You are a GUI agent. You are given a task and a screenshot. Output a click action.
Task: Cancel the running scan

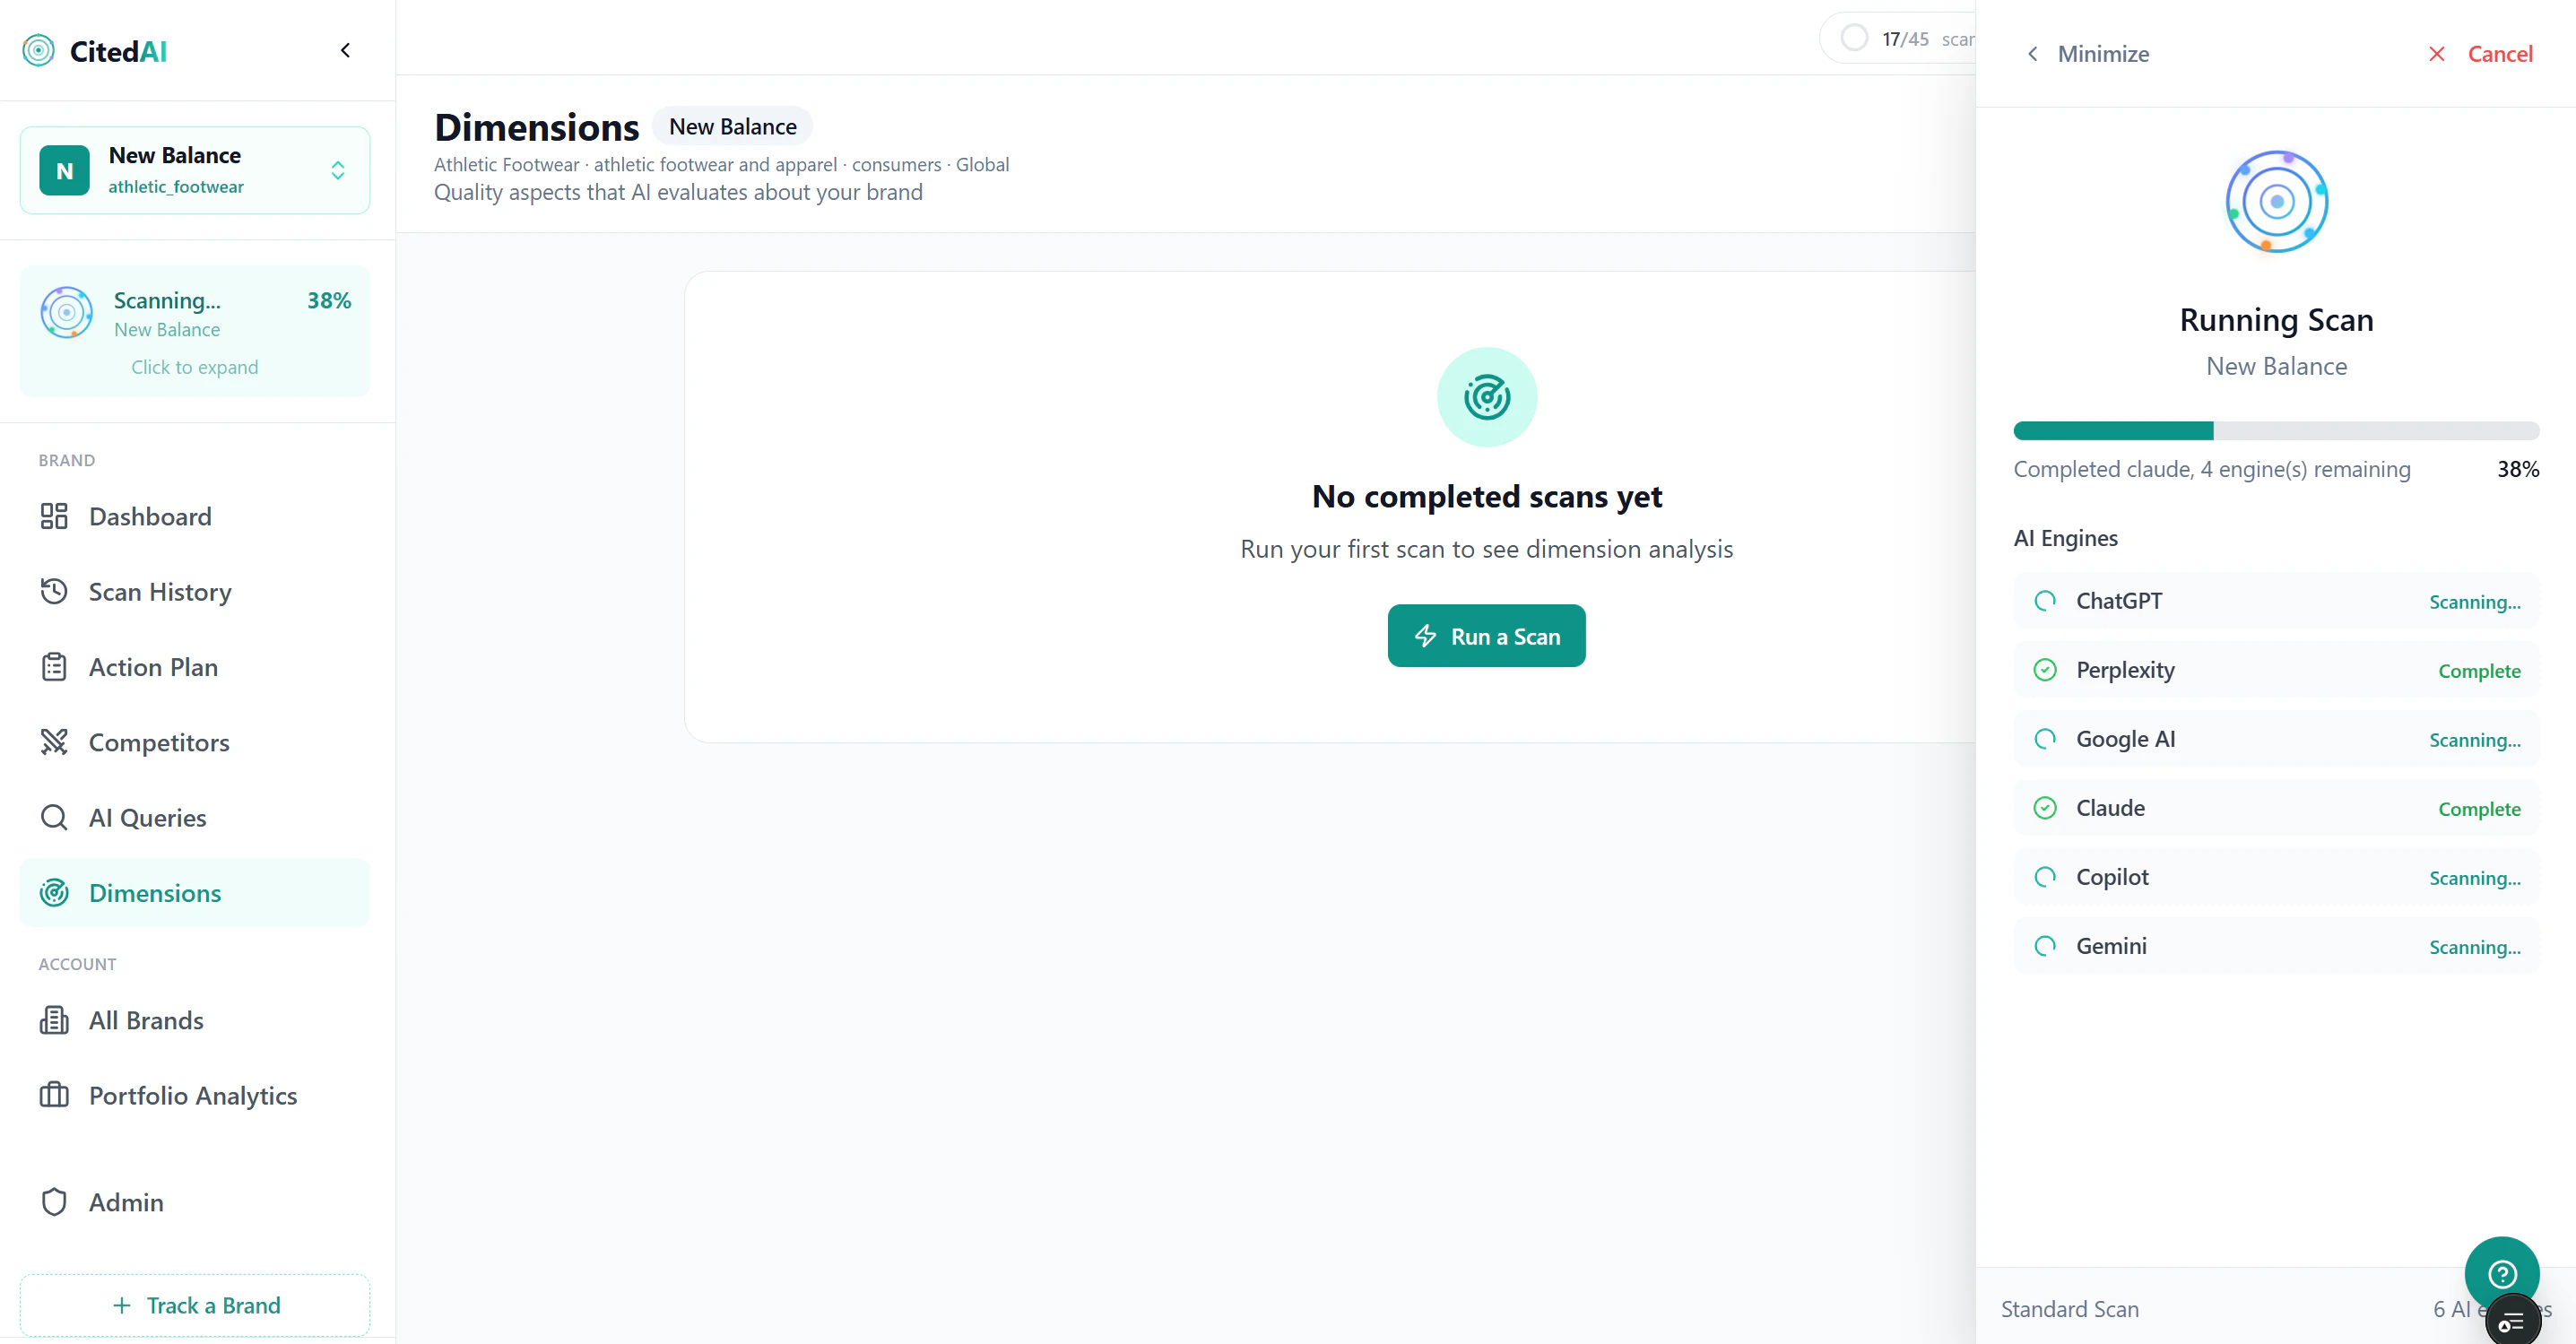(2480, 54)
